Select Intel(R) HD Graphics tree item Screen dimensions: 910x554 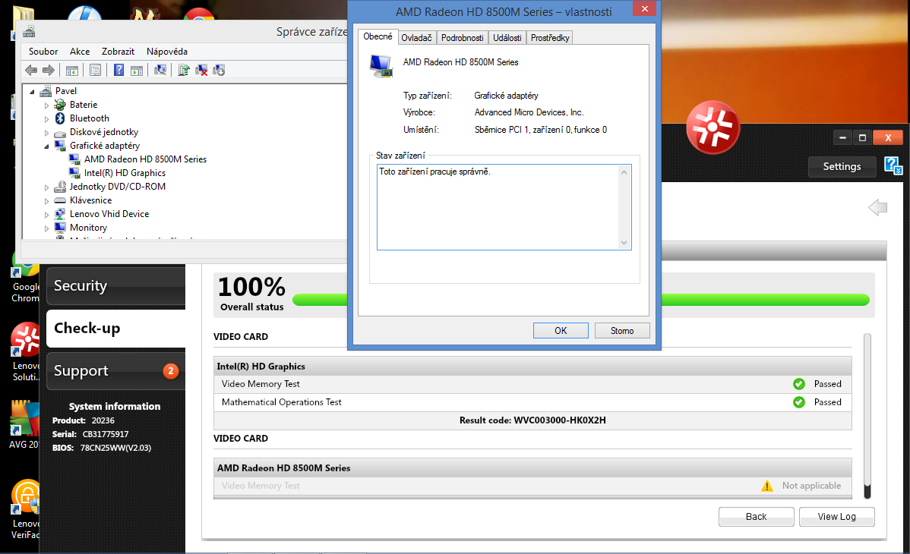click(125, 173)
